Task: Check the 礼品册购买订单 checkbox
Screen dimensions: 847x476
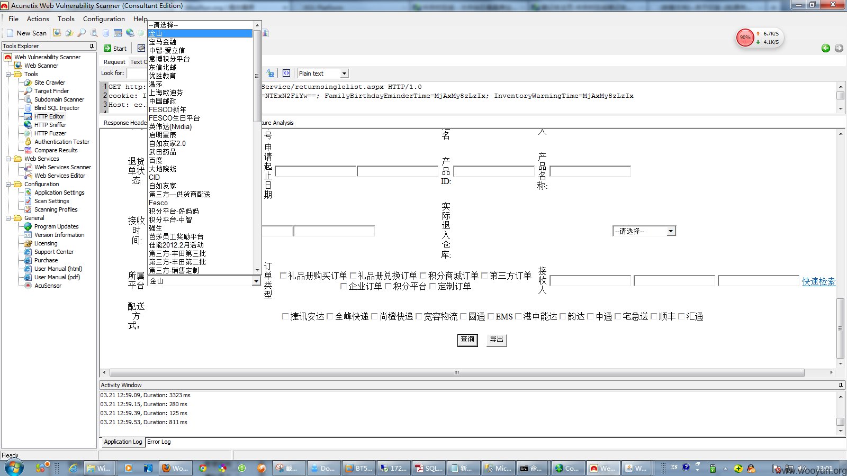Action: coord(283,276)
